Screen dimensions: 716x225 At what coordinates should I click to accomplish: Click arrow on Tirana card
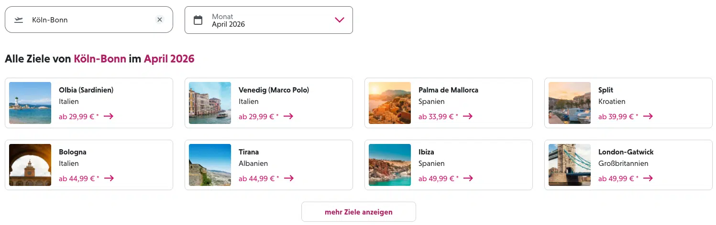coord(288,178)
